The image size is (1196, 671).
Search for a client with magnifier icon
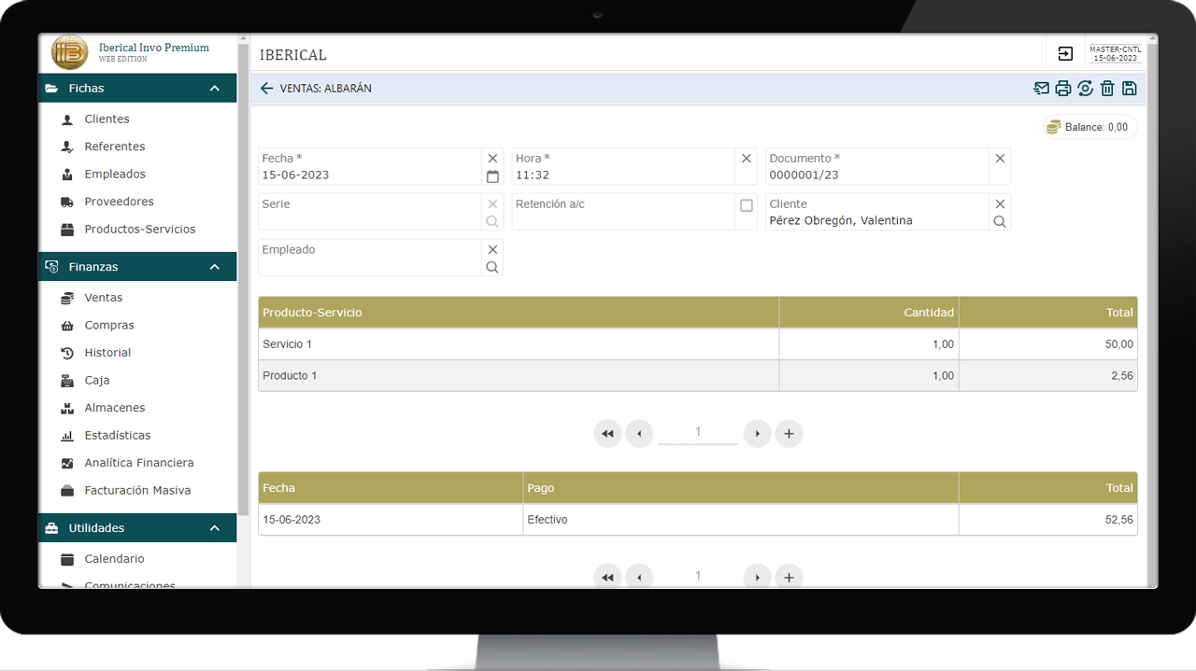[1000, 222]
